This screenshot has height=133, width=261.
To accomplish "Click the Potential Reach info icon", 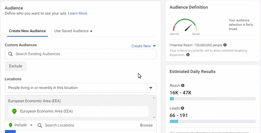I will pos(225,45).
